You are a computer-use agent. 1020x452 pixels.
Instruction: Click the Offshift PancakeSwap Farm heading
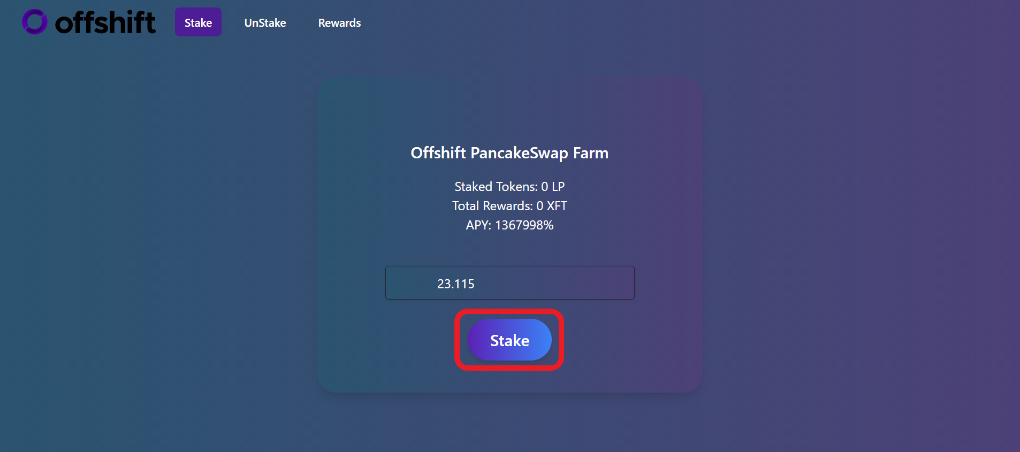coord(509,153)
